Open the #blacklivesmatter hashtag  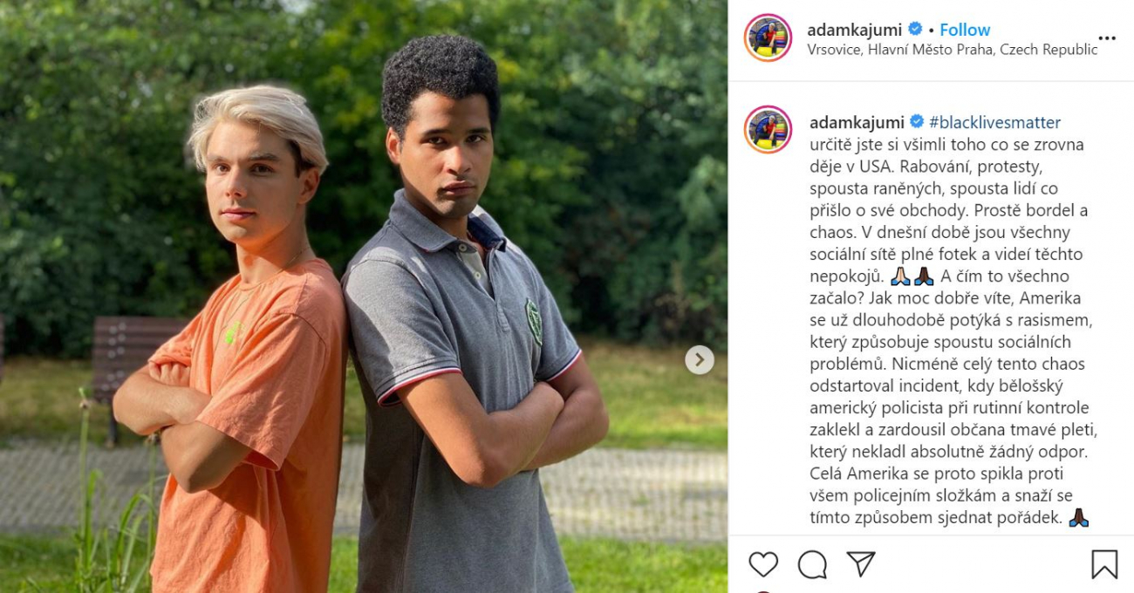[995, 122]
